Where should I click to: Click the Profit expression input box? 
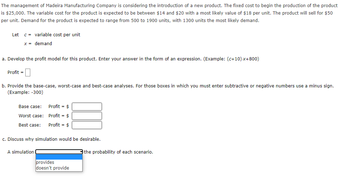click(x=28, y=73)
